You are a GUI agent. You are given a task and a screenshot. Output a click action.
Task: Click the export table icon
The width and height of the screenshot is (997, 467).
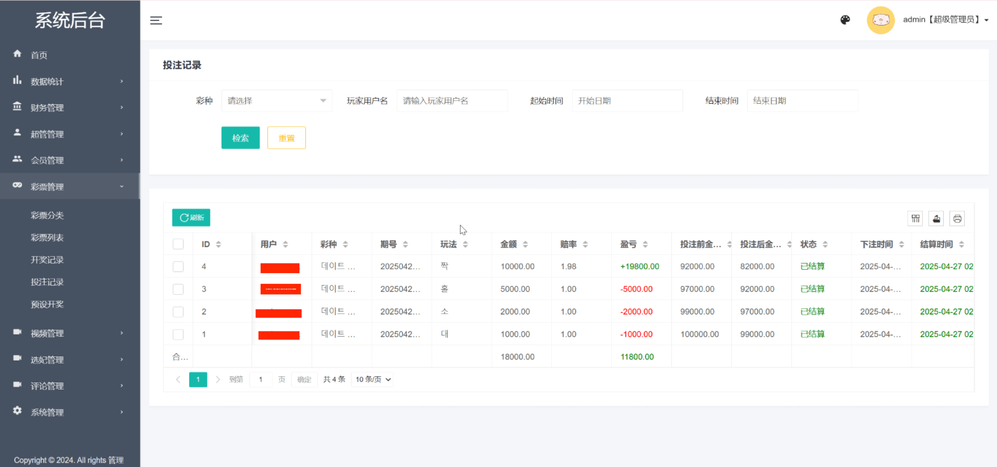(936, 219)
